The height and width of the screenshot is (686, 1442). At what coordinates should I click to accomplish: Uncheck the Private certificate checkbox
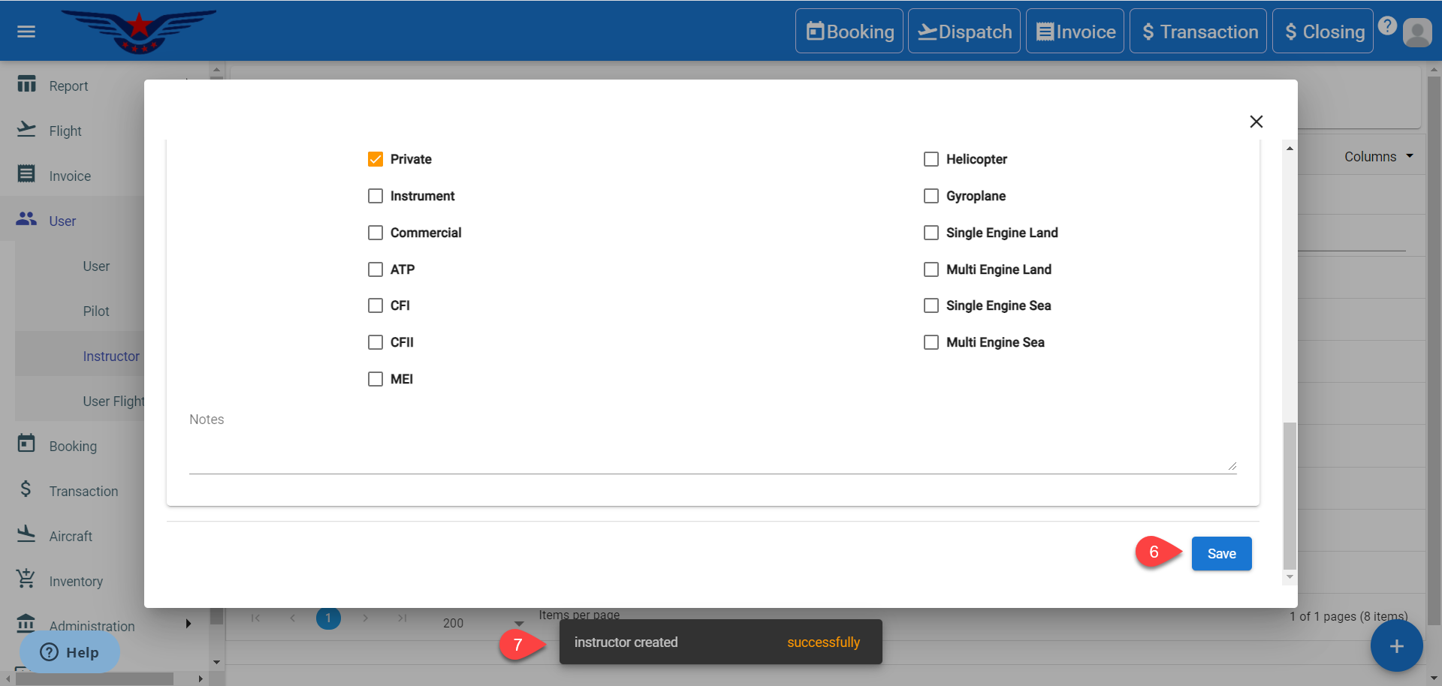point(376,159)
